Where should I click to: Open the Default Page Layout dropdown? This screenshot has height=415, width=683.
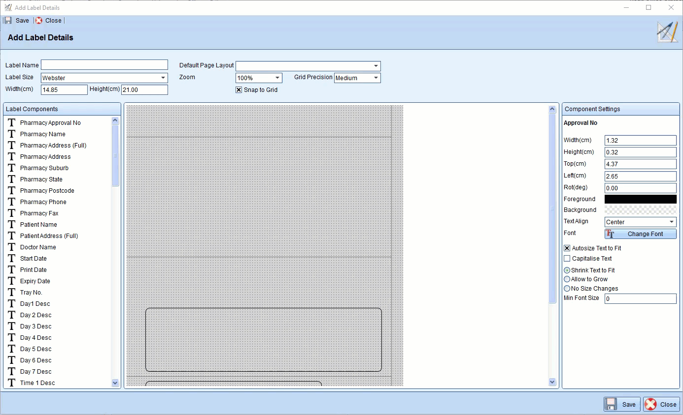(376, 66)
